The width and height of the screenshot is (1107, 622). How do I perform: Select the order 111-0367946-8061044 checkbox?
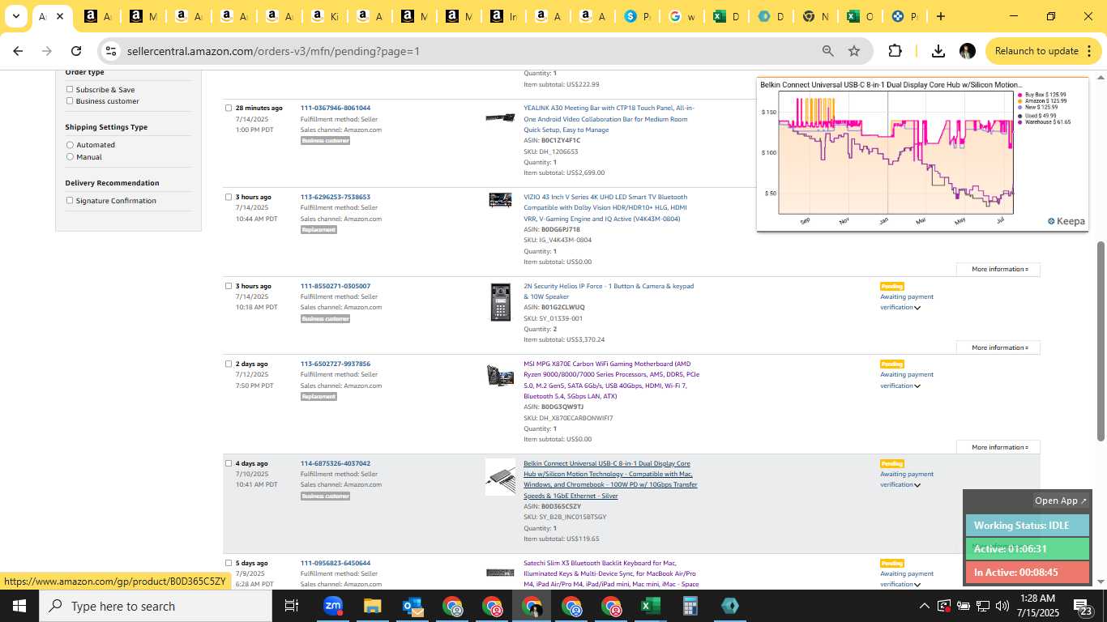(229, 108)
